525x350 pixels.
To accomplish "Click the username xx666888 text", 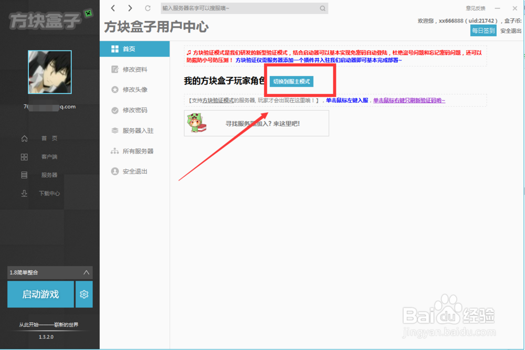I will [451, 21].
